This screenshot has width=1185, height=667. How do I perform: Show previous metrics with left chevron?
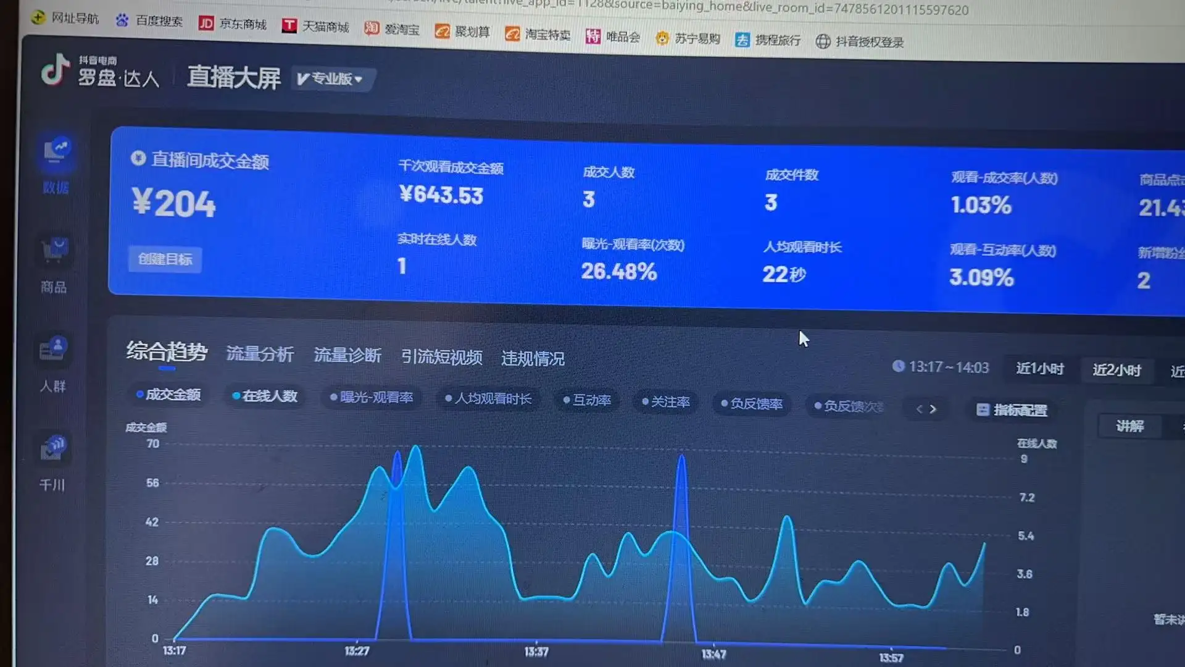point(919,409)
